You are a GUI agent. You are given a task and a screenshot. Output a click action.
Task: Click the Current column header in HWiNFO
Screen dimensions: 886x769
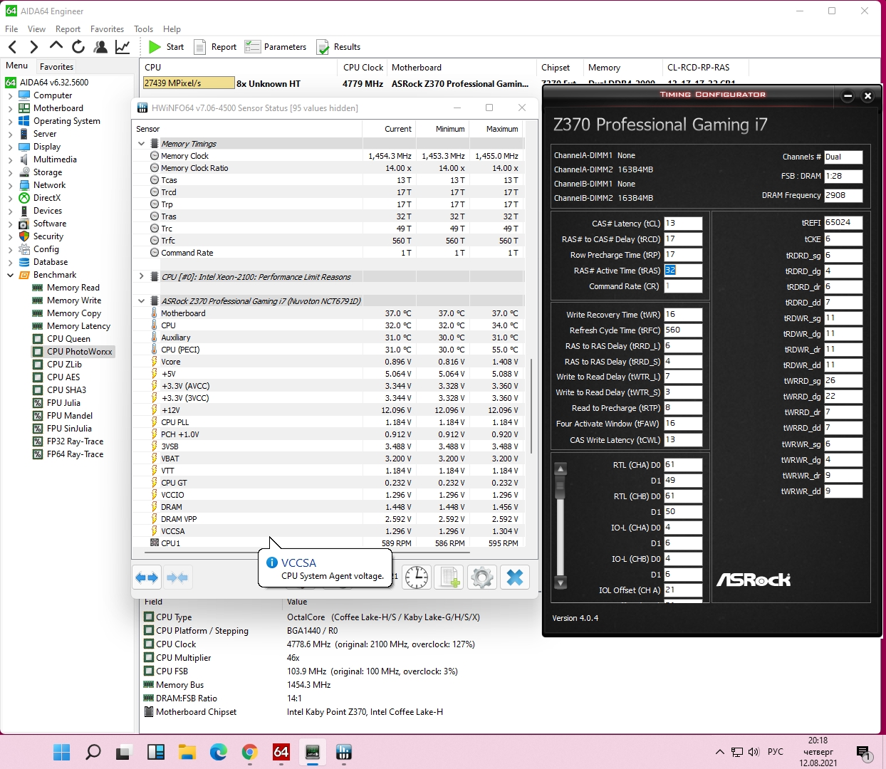click(x=389, y=129)
